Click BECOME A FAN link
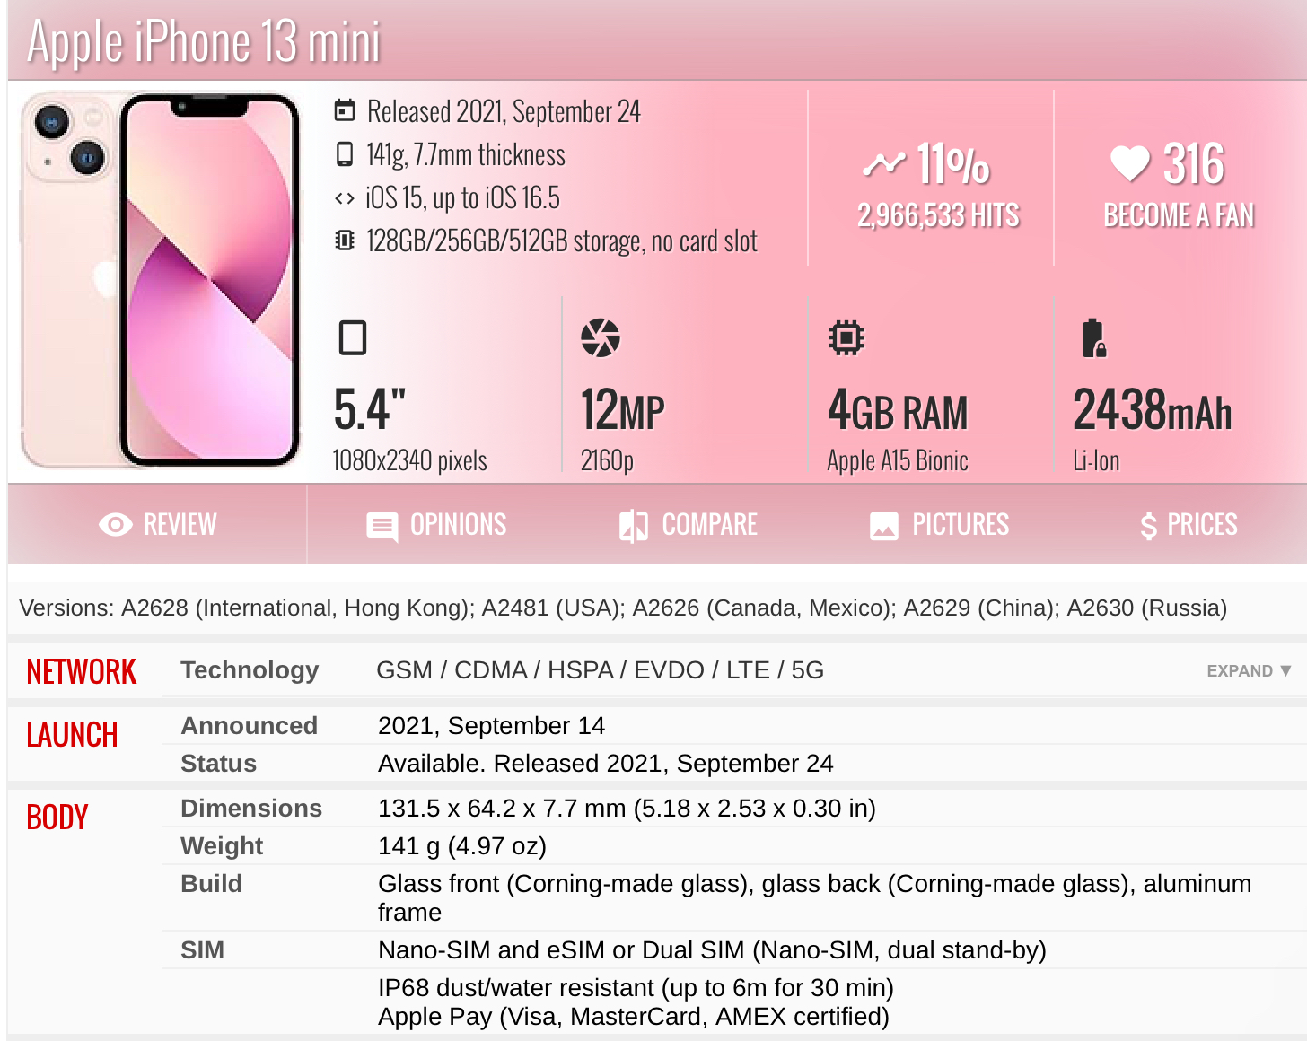 click(1179, 215)
